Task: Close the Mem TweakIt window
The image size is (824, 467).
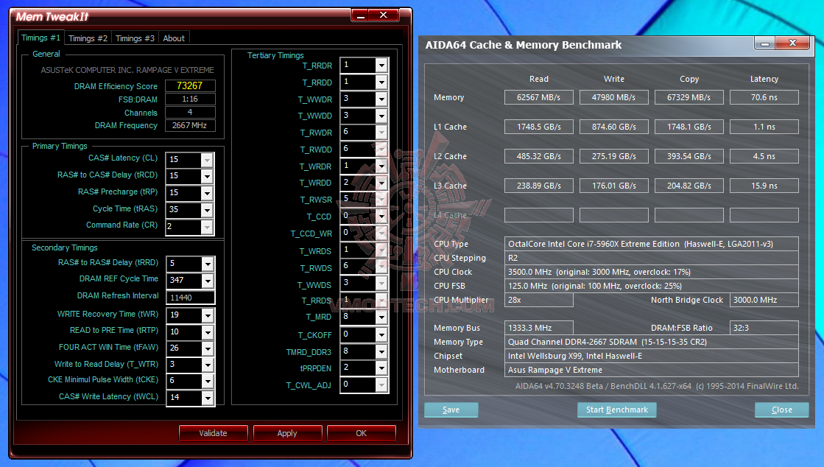Action: (384, 15)
